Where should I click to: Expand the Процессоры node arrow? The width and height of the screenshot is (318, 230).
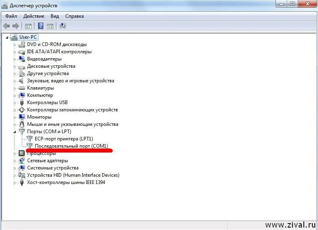coord(15,154)
